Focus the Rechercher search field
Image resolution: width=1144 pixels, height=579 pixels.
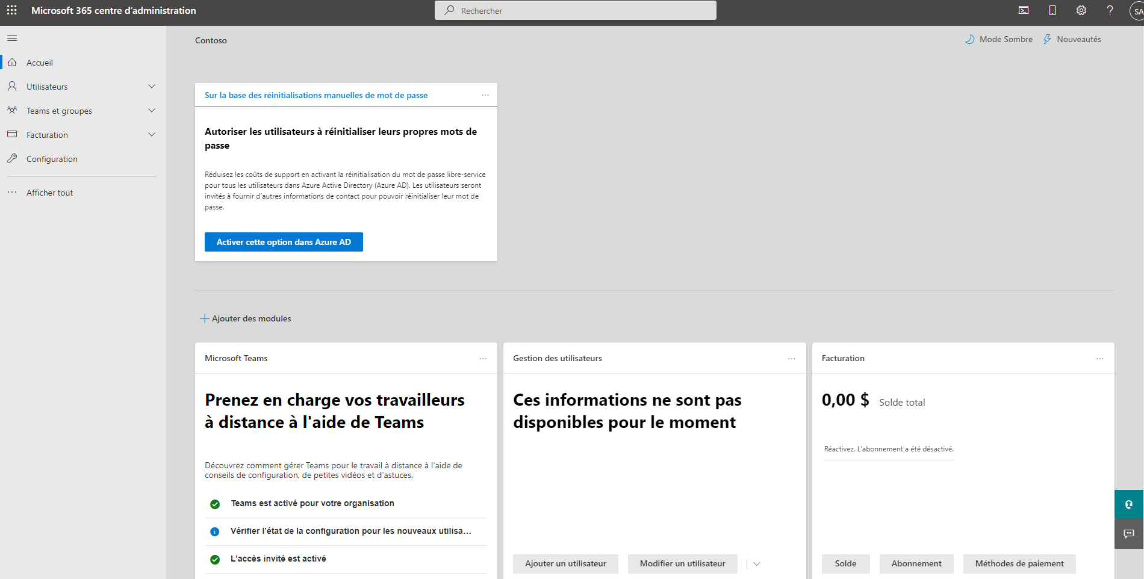point(576,10)
